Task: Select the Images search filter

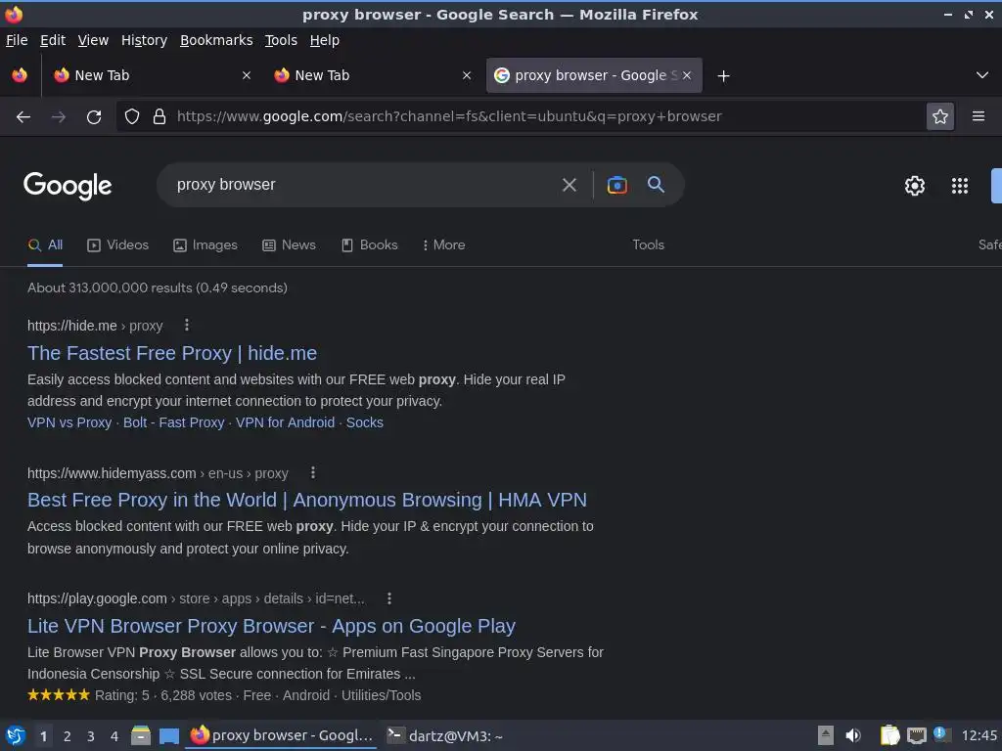Action: click(205, 245)
